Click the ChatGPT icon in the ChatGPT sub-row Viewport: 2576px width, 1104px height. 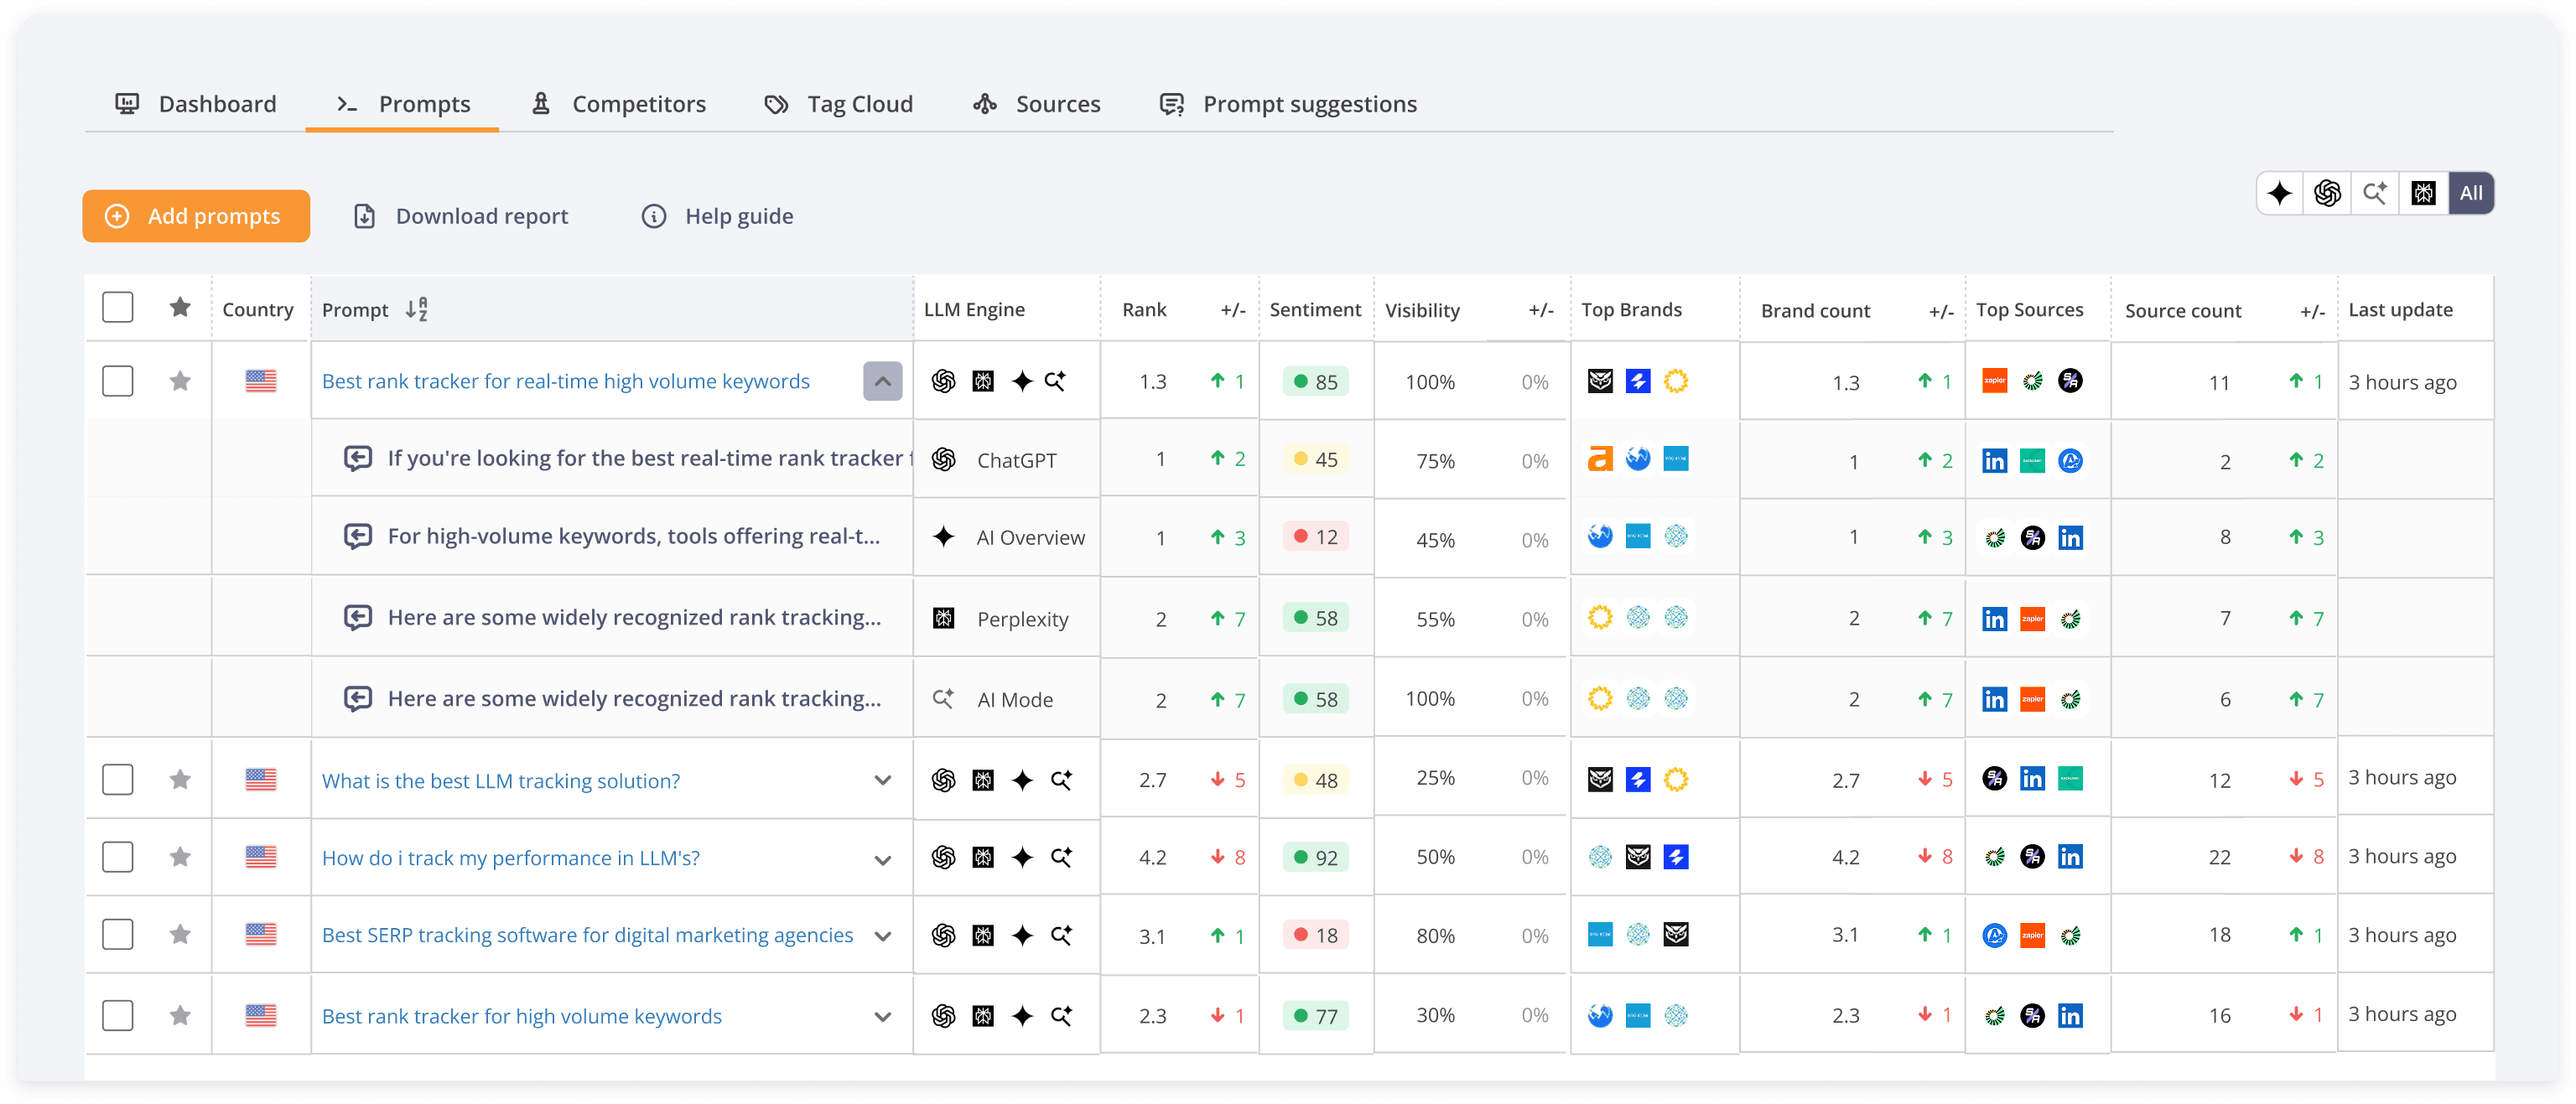pyautogui.click(x=943, y=459)
